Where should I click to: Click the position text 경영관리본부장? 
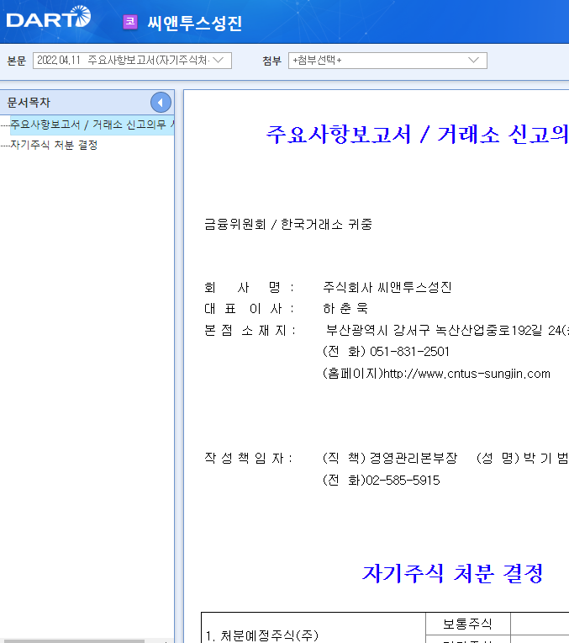point(414,458)
